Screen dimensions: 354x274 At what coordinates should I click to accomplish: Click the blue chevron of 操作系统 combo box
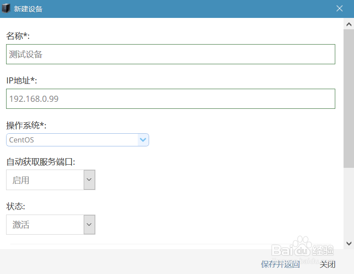[143, 140]
